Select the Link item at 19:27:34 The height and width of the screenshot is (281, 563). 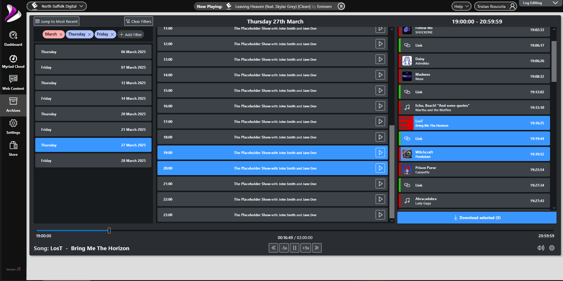(474, 185)
